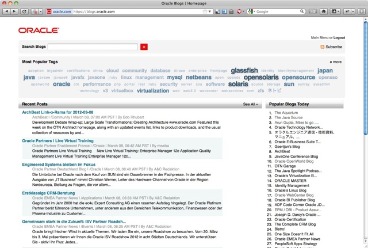The width and height of the screenshot is (368, 248).
Task: Click the star-with-red-x toolbar icon
Action: click(35, 12)
